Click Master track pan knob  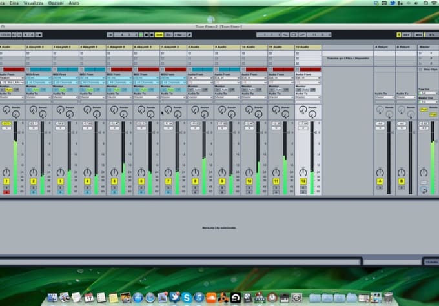(x=424, y=172)
